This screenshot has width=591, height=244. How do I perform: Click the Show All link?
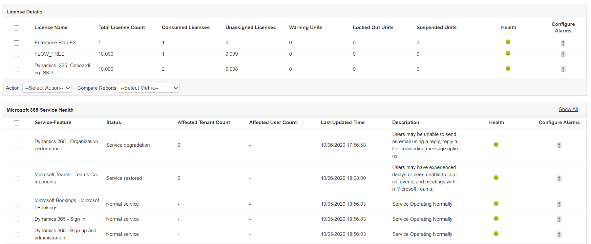click(x=568, y=109)
